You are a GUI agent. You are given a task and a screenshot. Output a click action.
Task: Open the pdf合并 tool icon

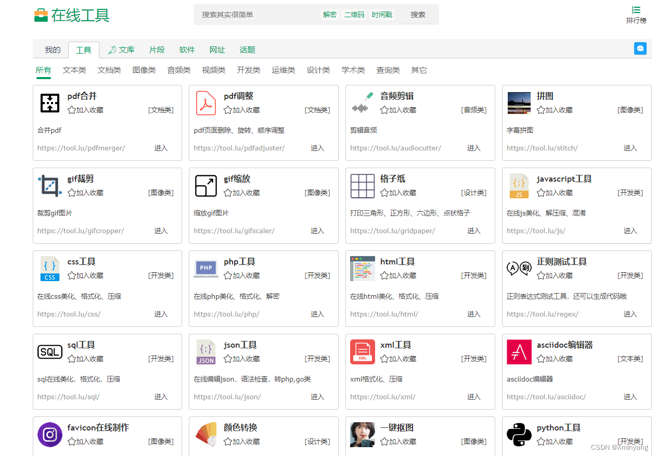(x=50, y=103)
